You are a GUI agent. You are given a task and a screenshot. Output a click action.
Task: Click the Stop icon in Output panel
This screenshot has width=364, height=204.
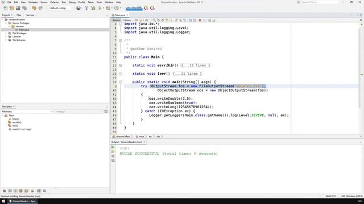113,156
